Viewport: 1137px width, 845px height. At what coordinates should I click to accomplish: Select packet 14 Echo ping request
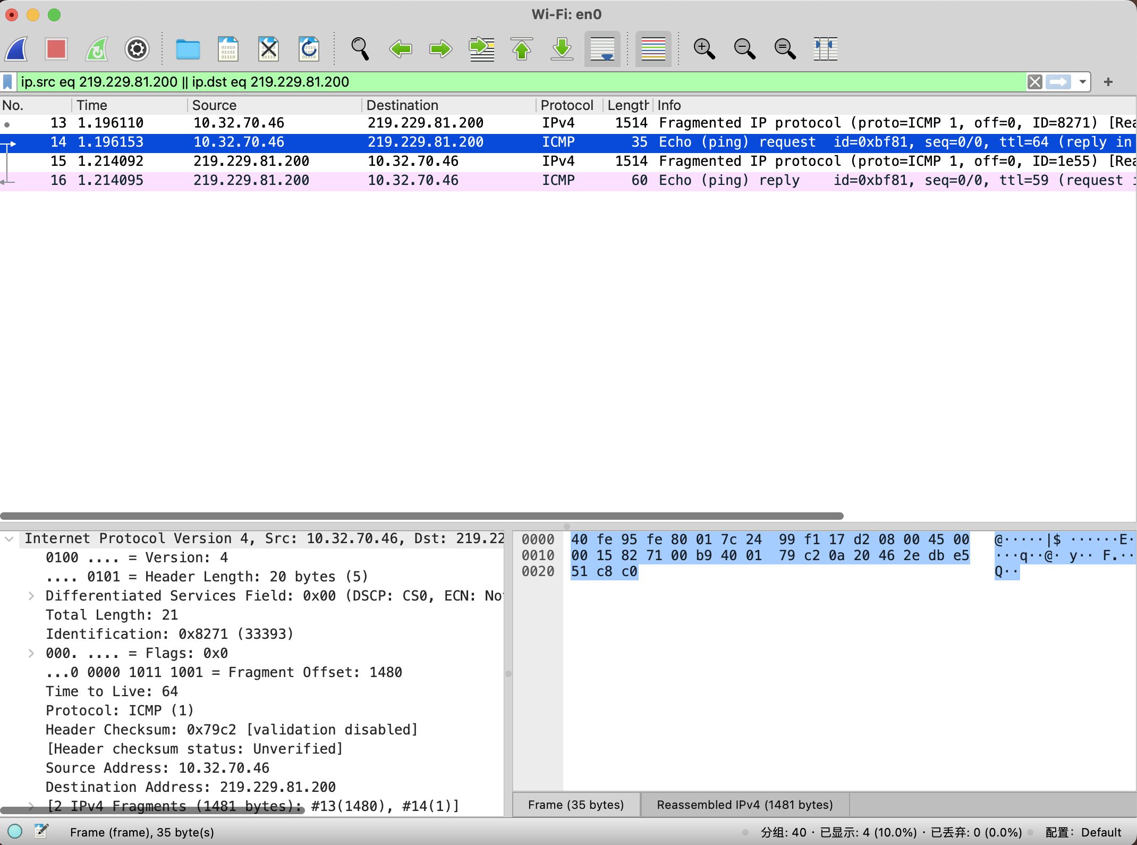[x=568, y=142]
